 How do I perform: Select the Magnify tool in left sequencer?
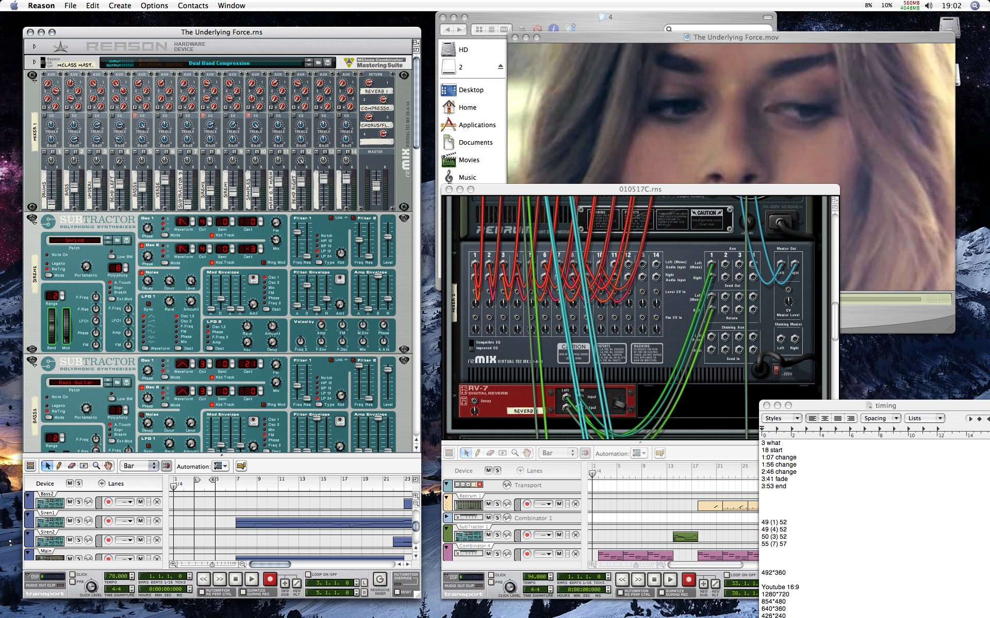(x=96, y=466)
